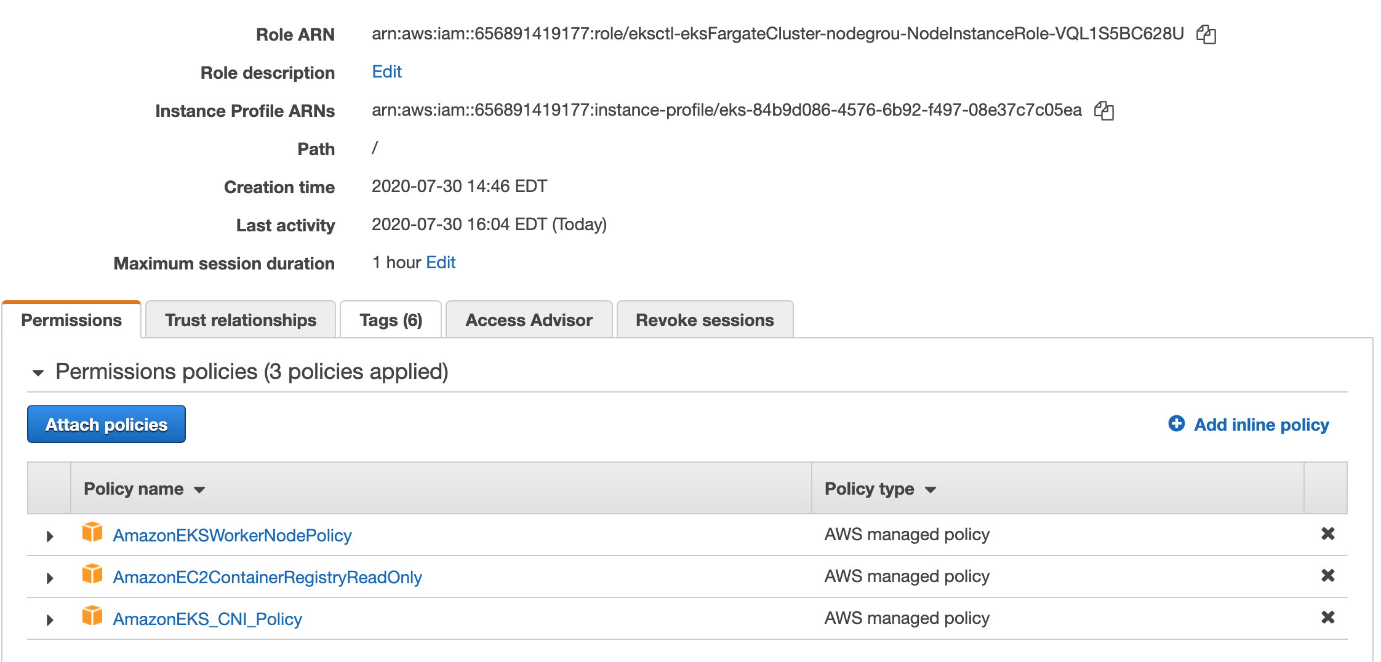Remove the AmazonEKS_CNI_Policy with the X

(x=1328, y=618)
